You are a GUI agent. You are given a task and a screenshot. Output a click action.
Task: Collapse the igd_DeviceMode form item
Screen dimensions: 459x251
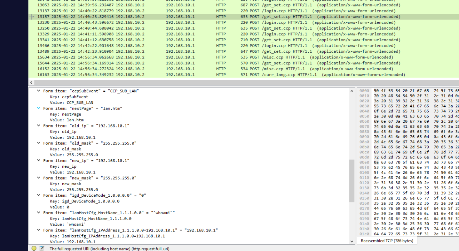(39, 195)
